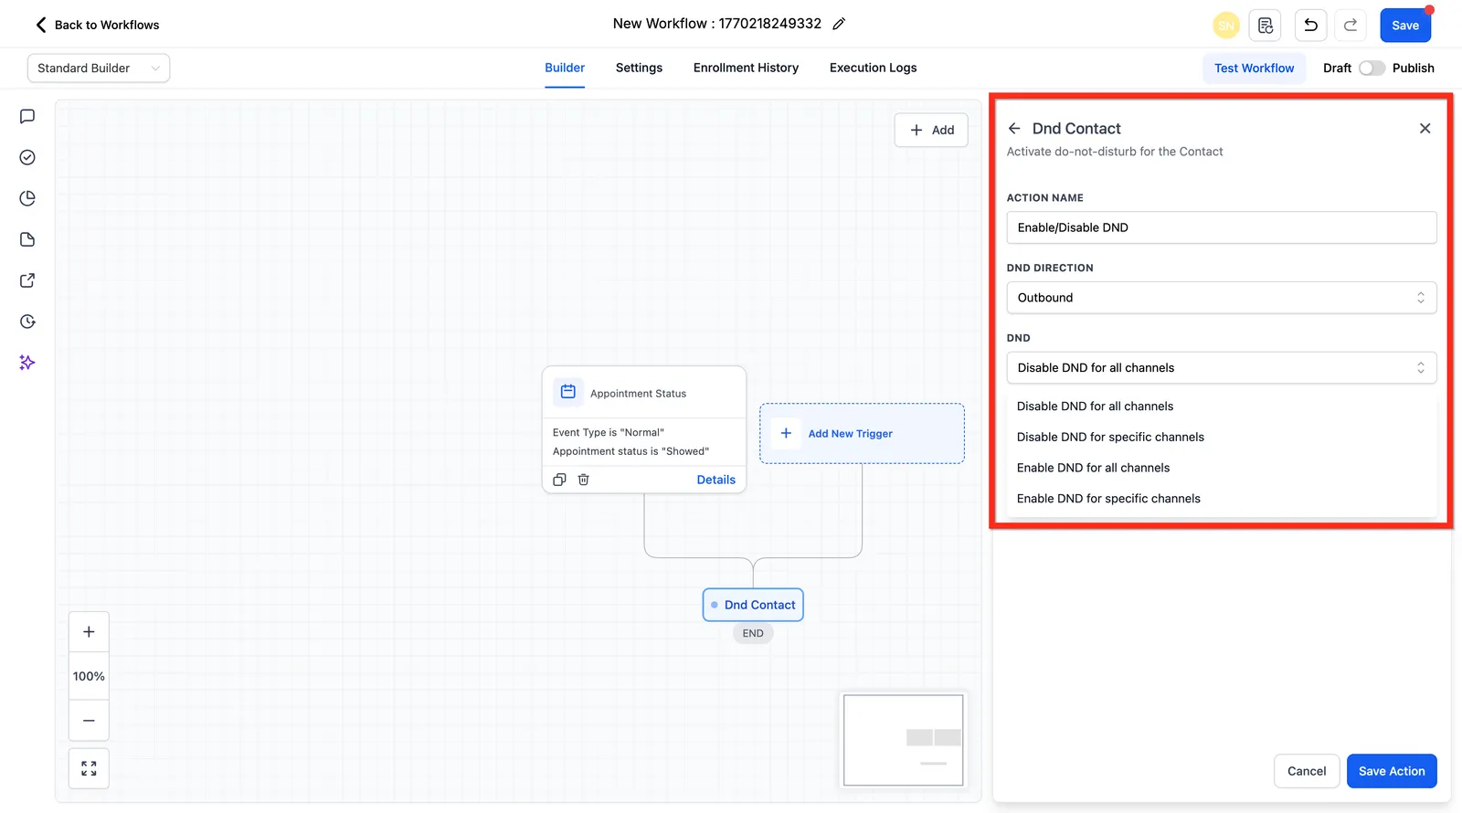Open workflow notes document icon
1462x813 pixels.
tap(1266, 26)
